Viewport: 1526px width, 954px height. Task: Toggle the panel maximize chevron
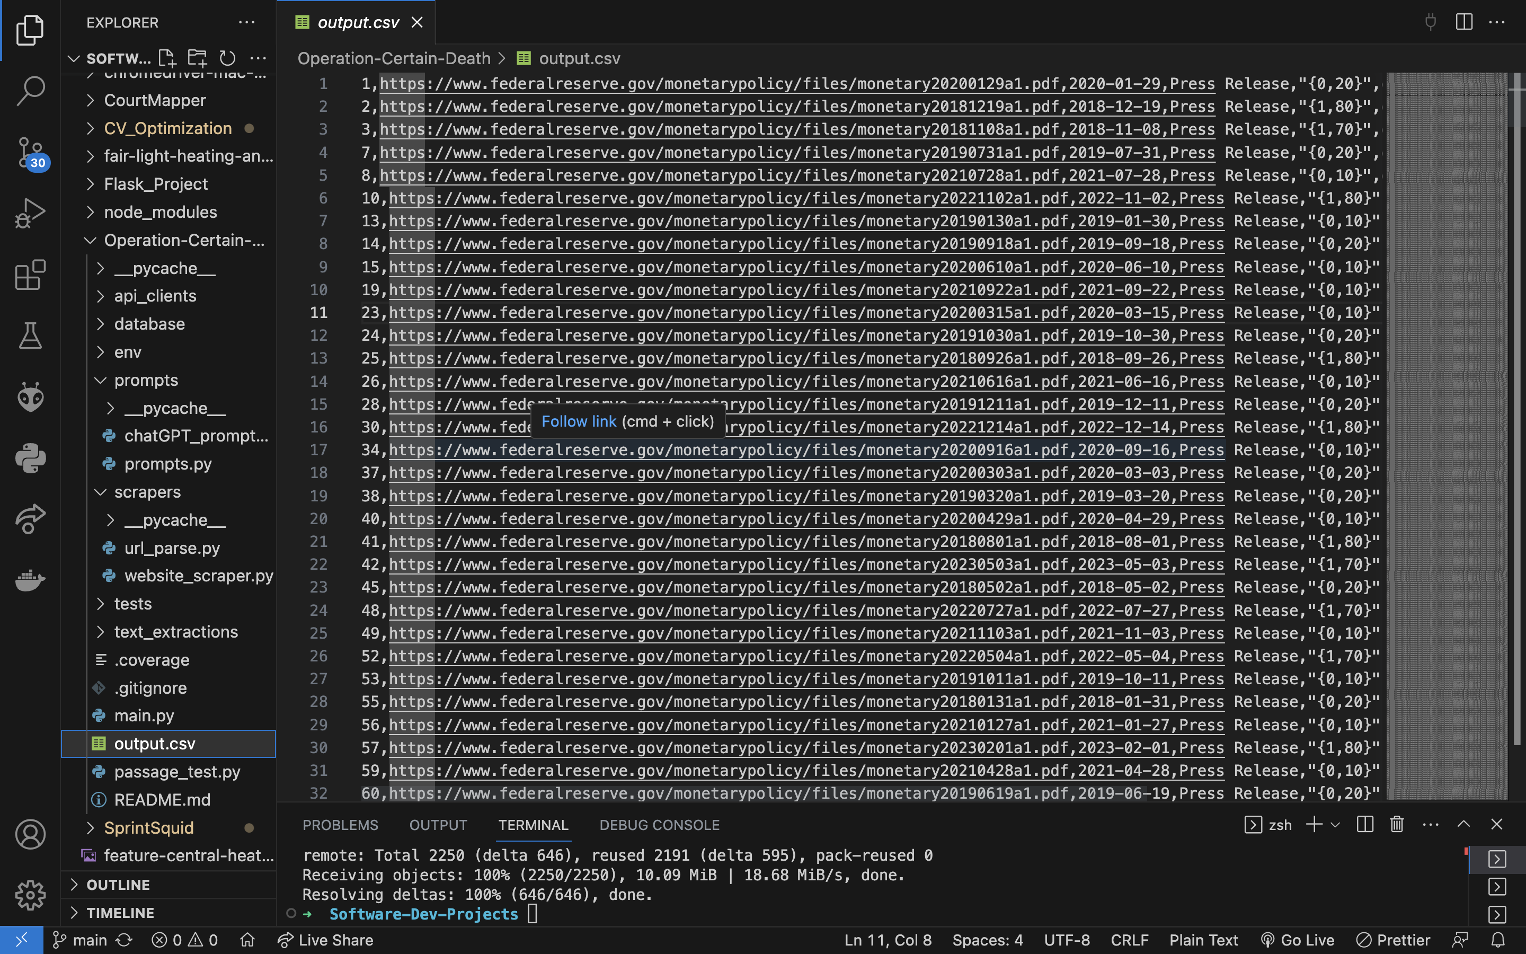point(1464,824)
